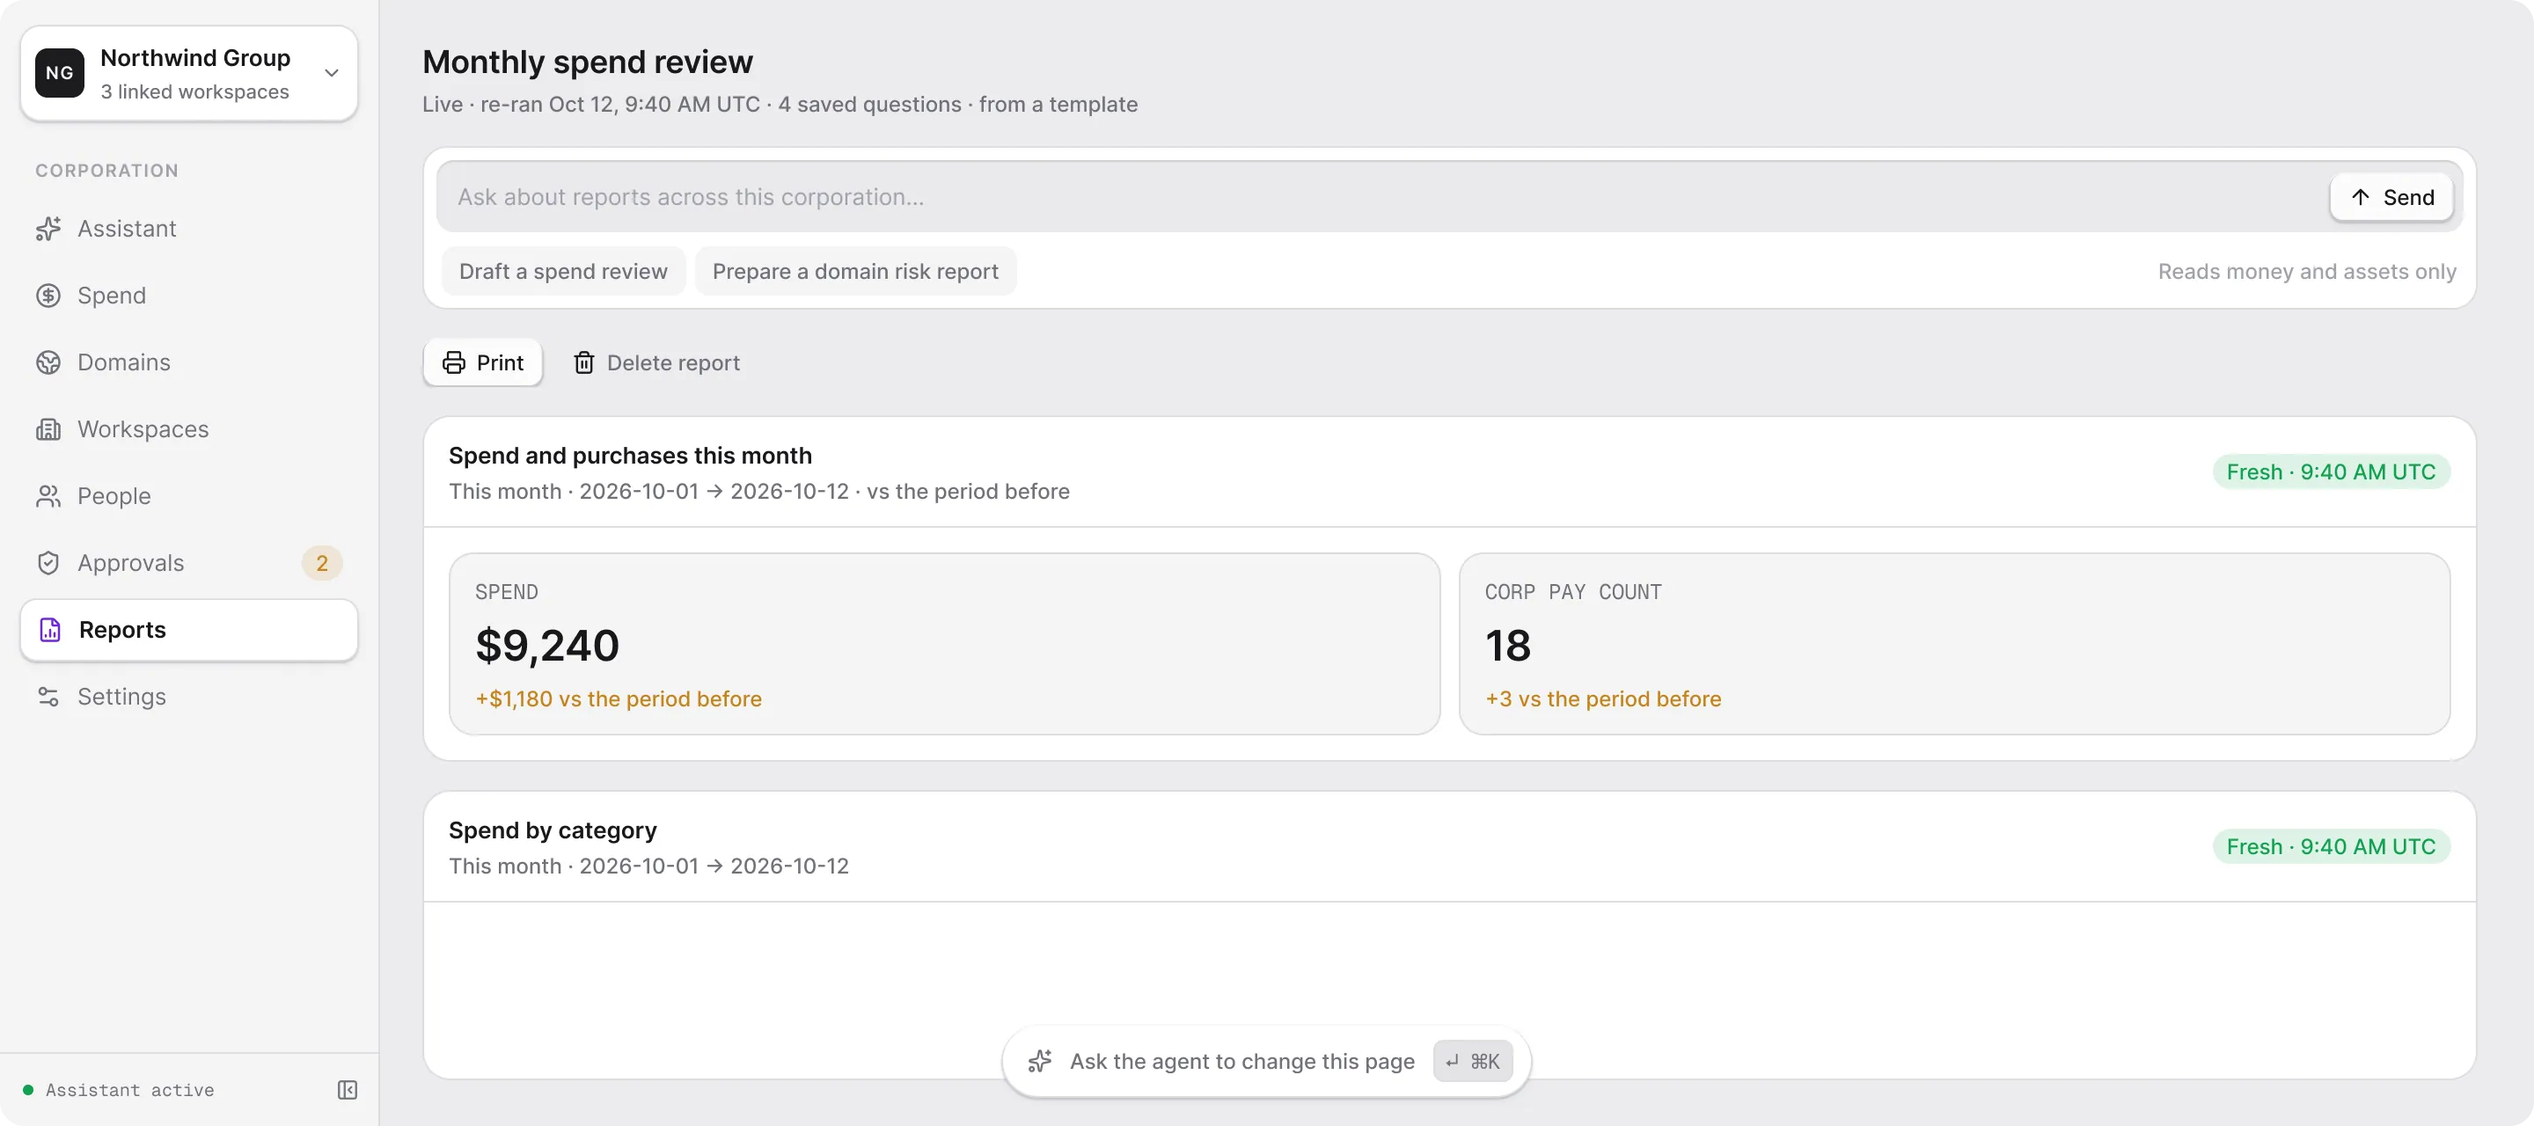Click '+$1,180 vs the period before' text
2534x1126 pixels.
coord(619,699)
